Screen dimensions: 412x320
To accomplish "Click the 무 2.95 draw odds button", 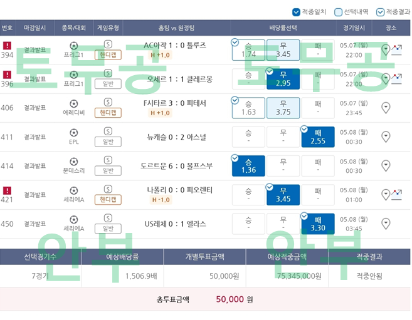I will [x=283, y=79].
